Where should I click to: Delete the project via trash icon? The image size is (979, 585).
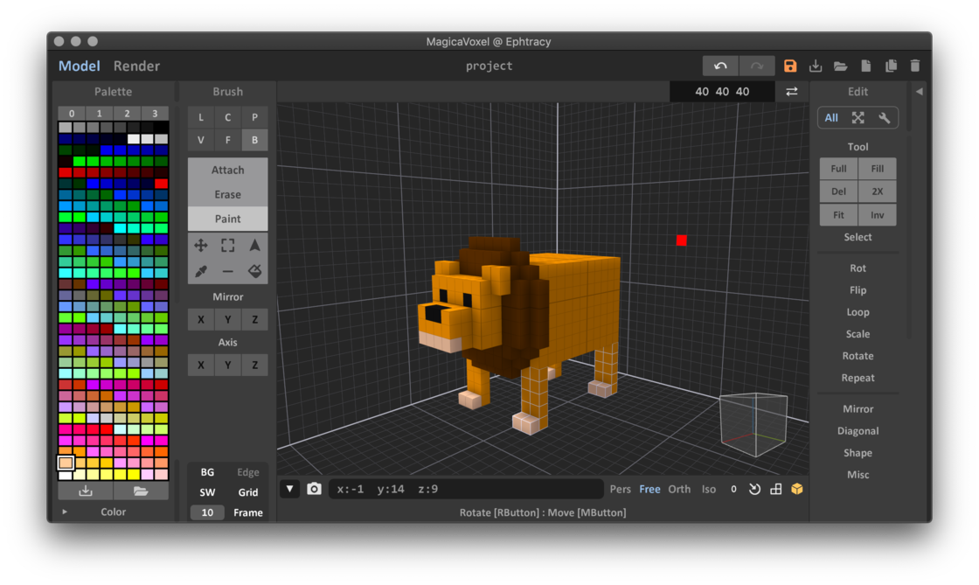point(915,65)
